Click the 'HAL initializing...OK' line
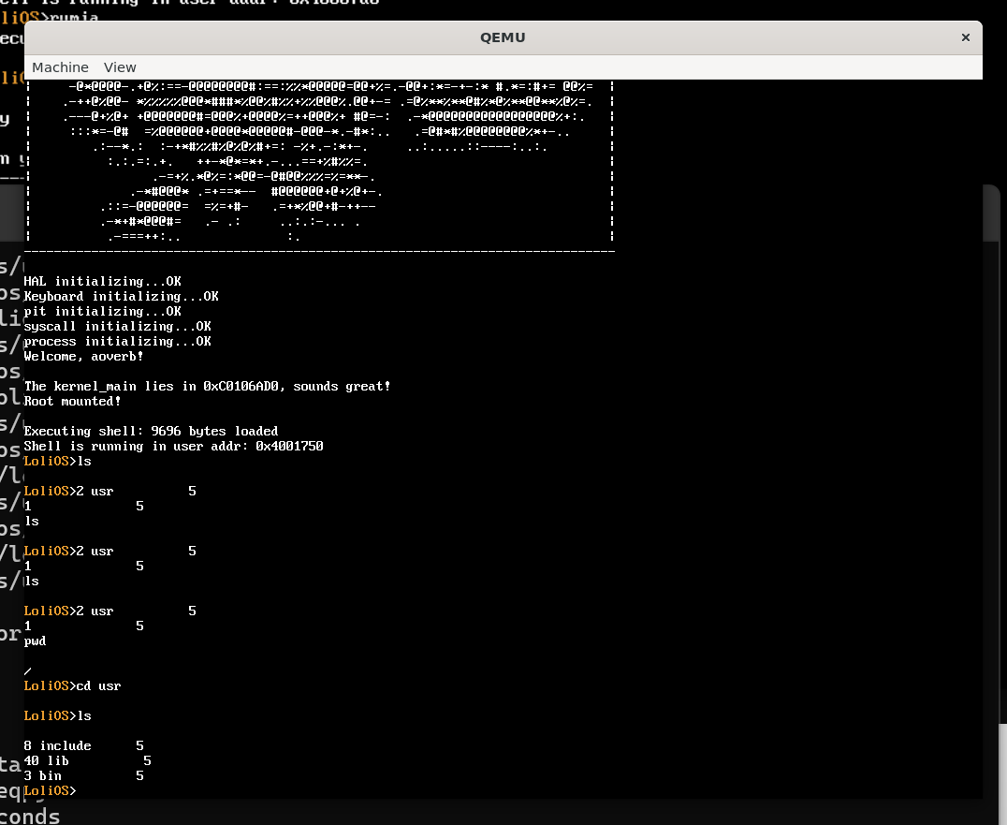The height and width of the screenshot is (825, 1007). pos(102,281)
